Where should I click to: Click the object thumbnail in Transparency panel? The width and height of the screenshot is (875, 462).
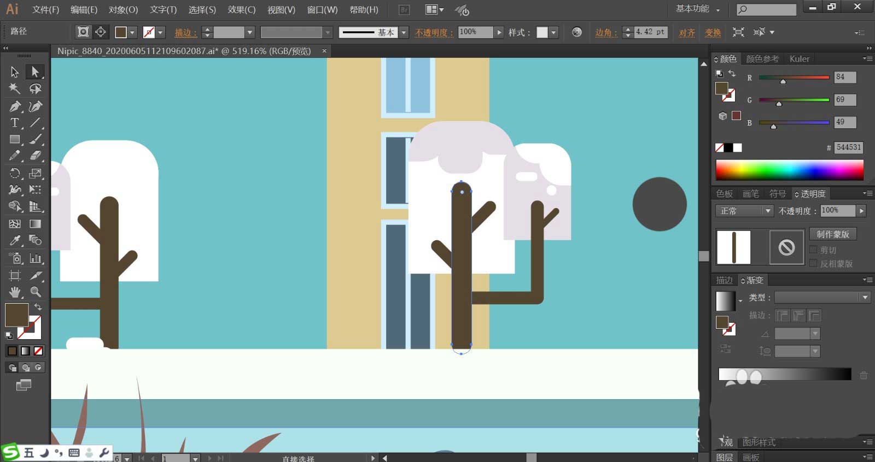(x=733, y=247)
